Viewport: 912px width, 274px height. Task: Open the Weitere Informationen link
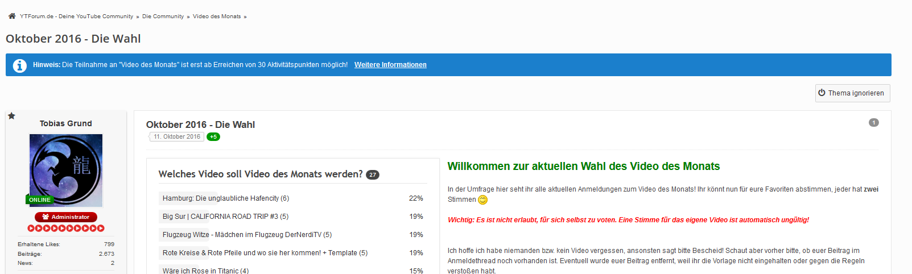[x=390, y=65]
